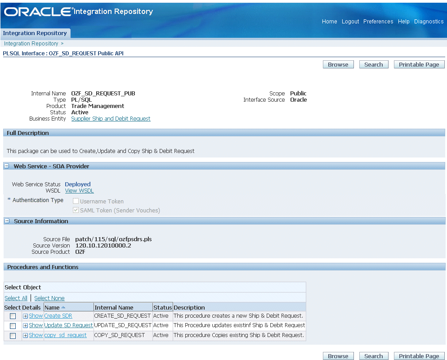Collapse Source Information section
The width and height of the screenshot is (447, 360).
(x=7, y=221)
